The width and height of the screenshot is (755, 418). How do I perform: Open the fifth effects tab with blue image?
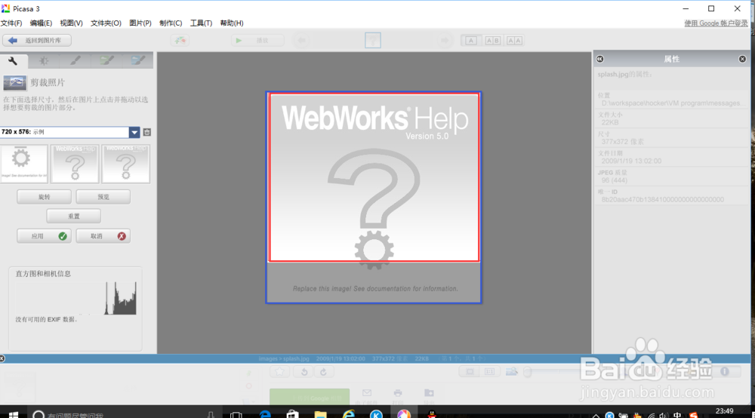(137, 60)
